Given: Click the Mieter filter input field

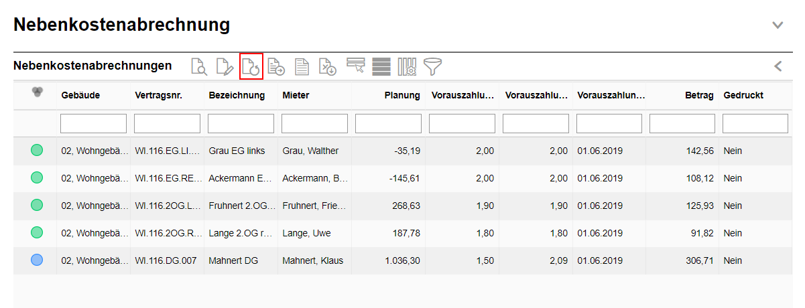Looking at the screenshot, I should click(x=314, y=124).
